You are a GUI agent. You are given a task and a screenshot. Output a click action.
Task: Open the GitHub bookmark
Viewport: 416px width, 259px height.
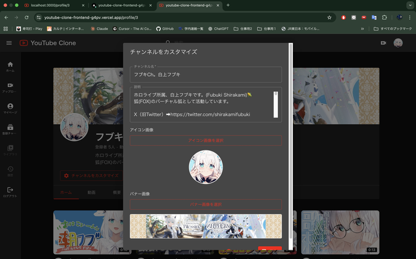[165, 29]
